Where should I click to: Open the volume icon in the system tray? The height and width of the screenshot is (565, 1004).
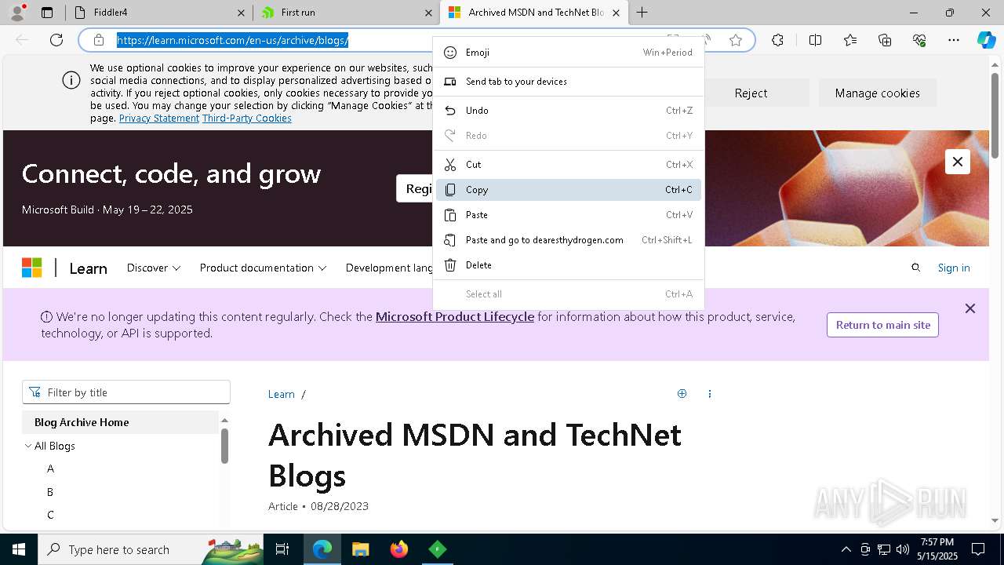click(903, 549)
